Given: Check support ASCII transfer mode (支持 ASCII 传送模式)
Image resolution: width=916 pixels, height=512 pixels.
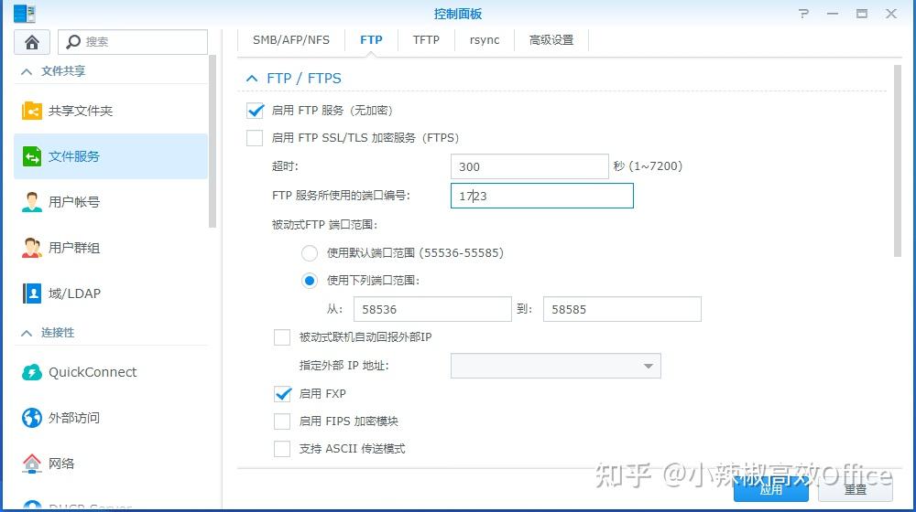Looking at the screenshot, I should point(282,448).
